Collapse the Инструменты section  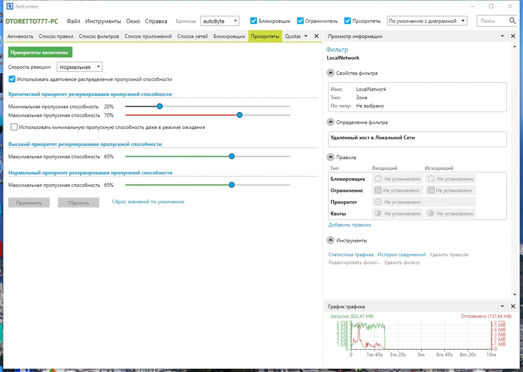point(331,240)
